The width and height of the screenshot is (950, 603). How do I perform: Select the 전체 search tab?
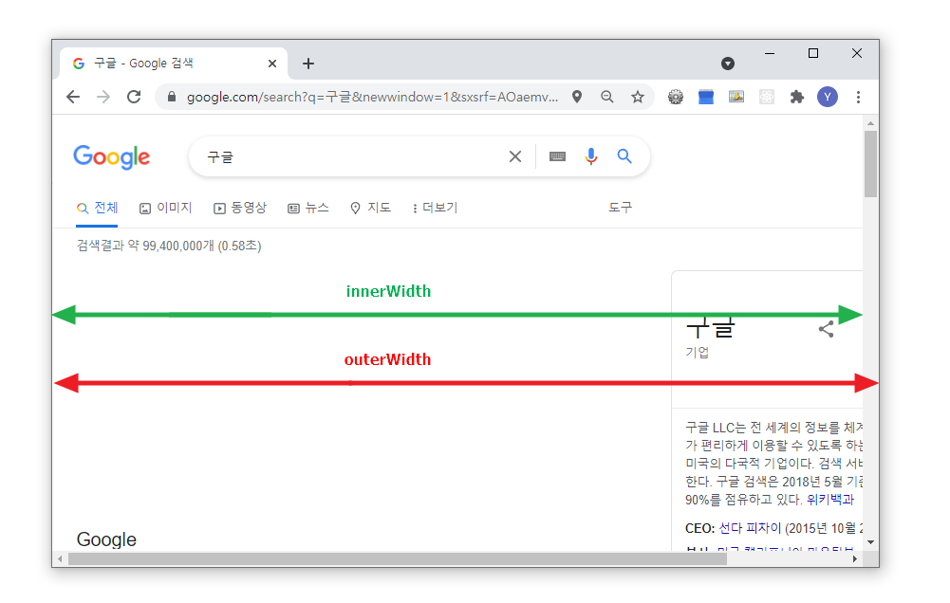pyautogui.click(x=97, y=208)
